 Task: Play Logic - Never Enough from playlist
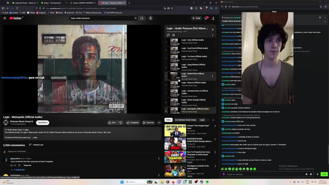[x=190, y=102]
